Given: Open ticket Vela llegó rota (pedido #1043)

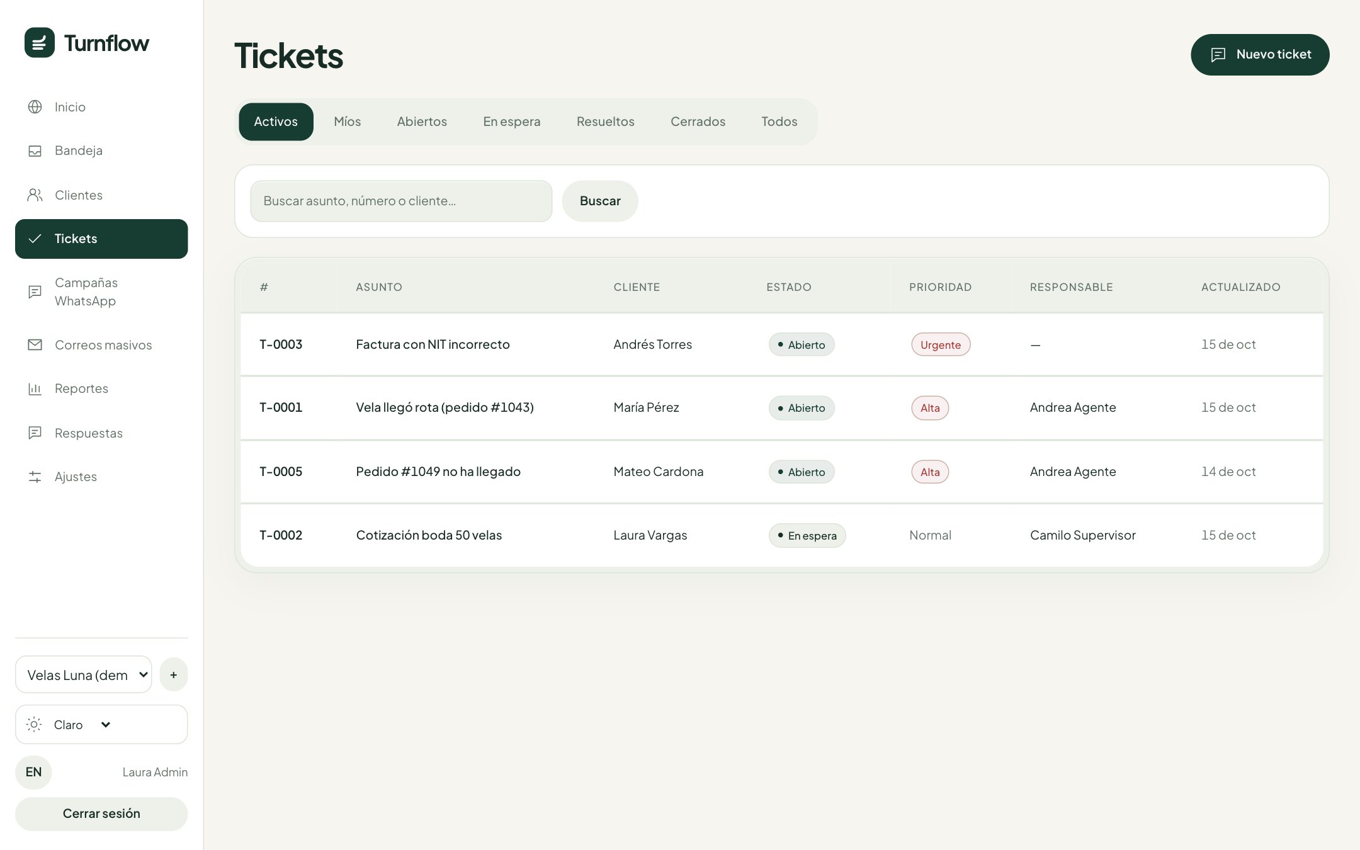Looking at the screenshot, I should 445,407.
